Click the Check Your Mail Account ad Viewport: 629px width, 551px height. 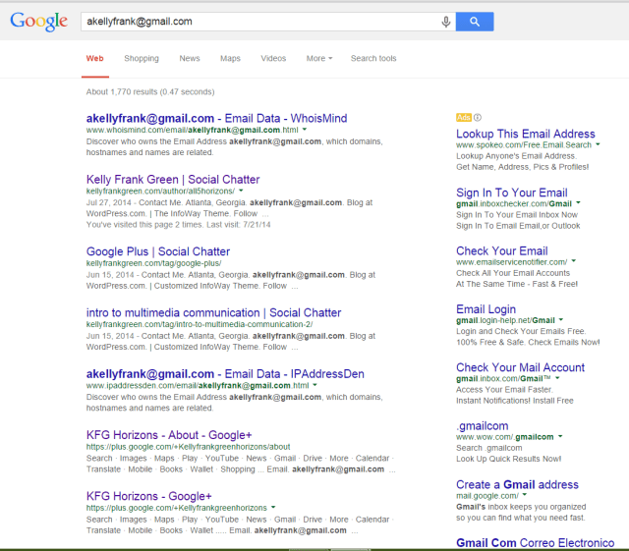520,367
